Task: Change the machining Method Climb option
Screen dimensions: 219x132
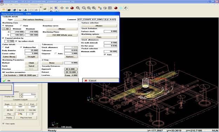Action: (32, 63)
